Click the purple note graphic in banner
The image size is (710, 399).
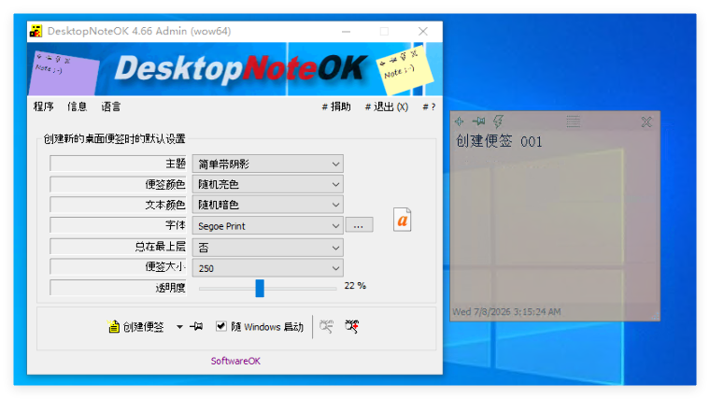click(64, 73)
